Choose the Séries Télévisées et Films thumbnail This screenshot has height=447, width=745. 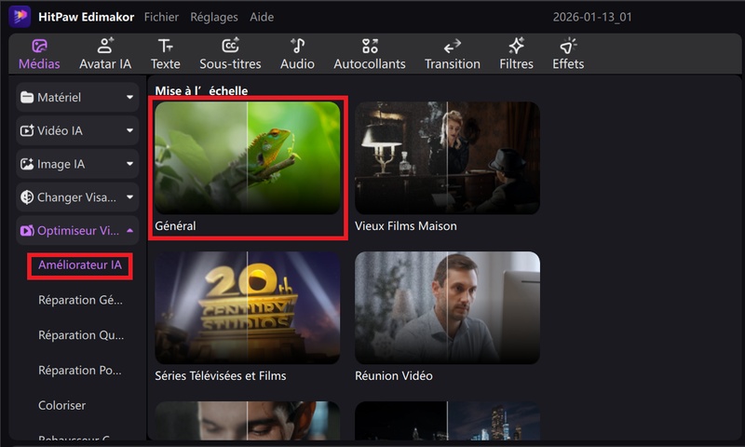click(x=248, y=308)
